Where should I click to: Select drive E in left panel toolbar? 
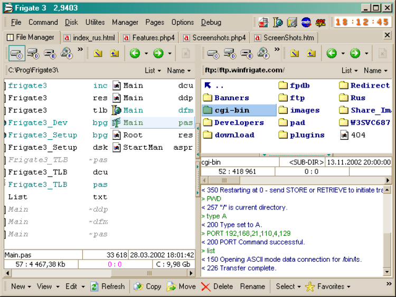coord(50,53)
